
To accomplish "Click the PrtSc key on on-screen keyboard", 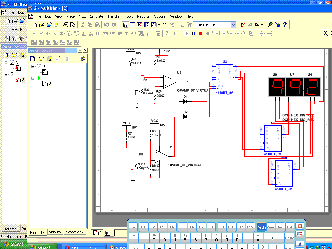I will [x=261, y=227].
